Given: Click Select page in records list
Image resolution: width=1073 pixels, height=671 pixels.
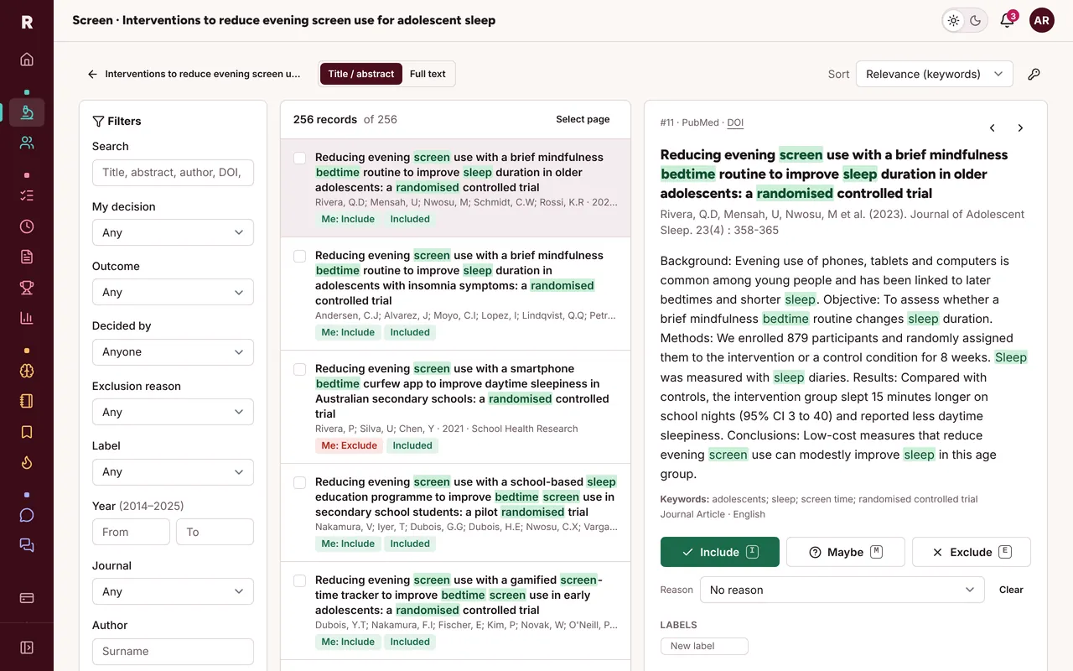Looking at the screenshot, I should pos(583,119).
